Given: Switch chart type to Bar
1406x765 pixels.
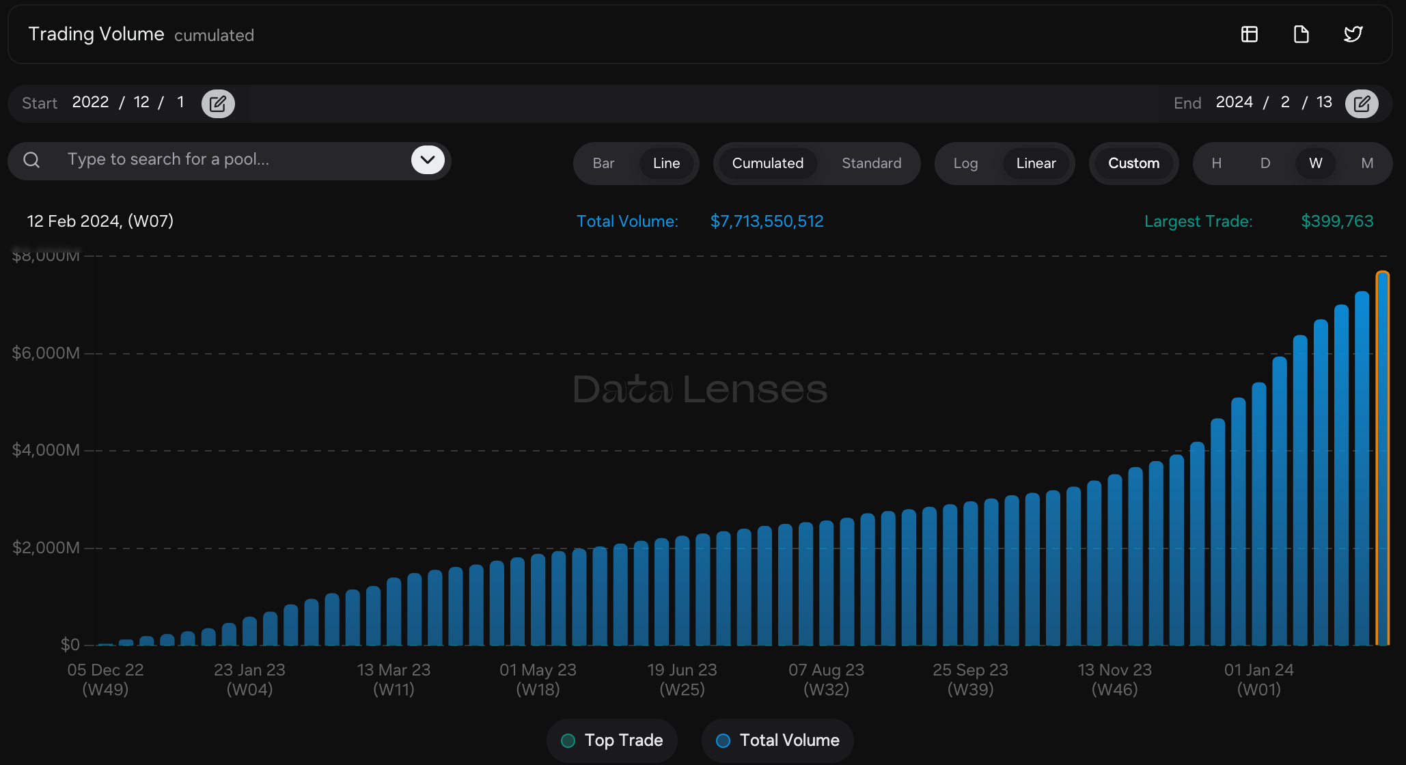Looking at the screenshot, I should pyautogui.click(x=603, y=163).
